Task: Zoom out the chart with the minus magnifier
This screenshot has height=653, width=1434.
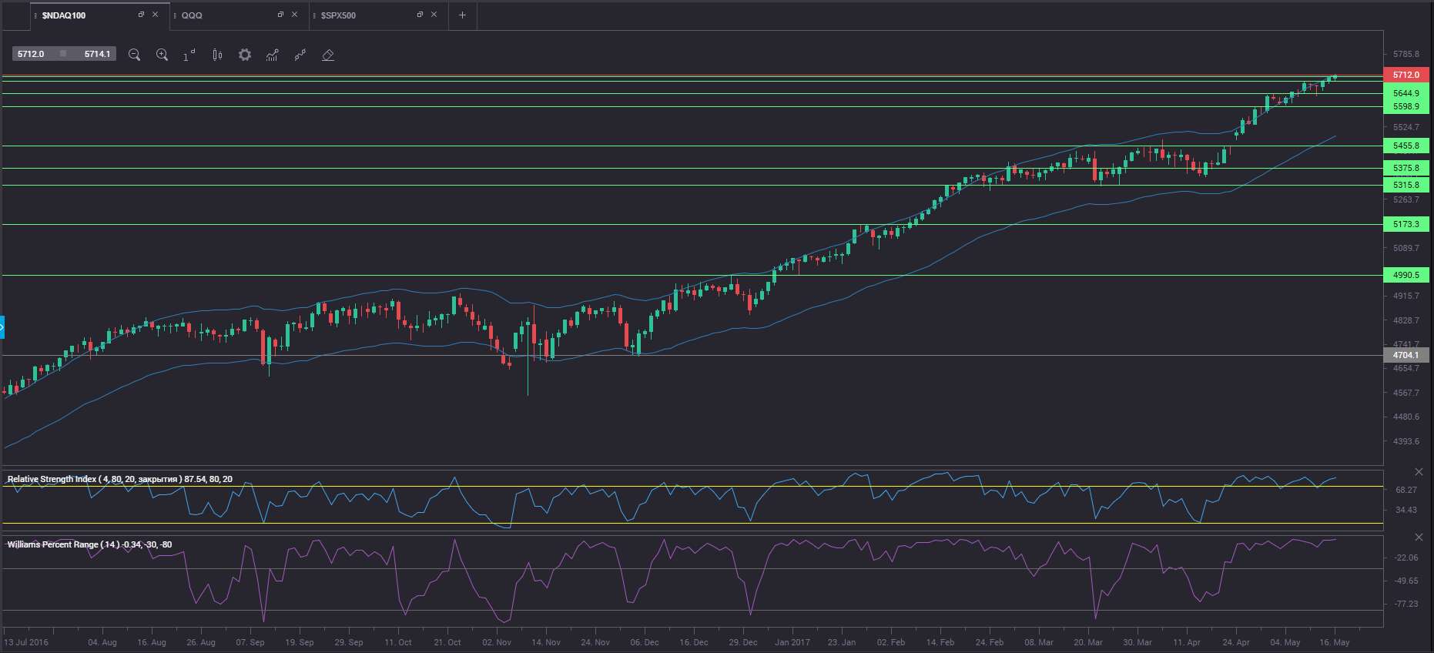Action: tap(134, 55)
